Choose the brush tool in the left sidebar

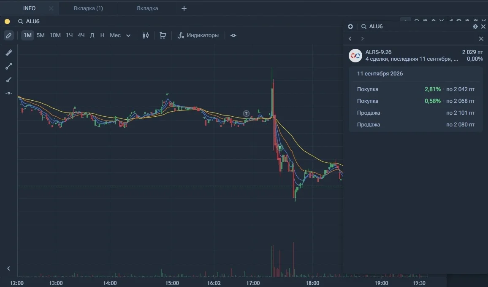pos(9,80)
